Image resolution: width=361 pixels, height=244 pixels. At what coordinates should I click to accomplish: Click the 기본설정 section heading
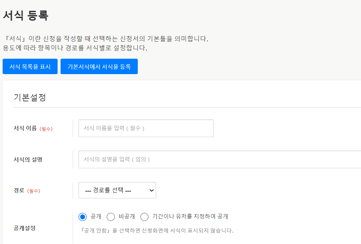tap(30, 97)
